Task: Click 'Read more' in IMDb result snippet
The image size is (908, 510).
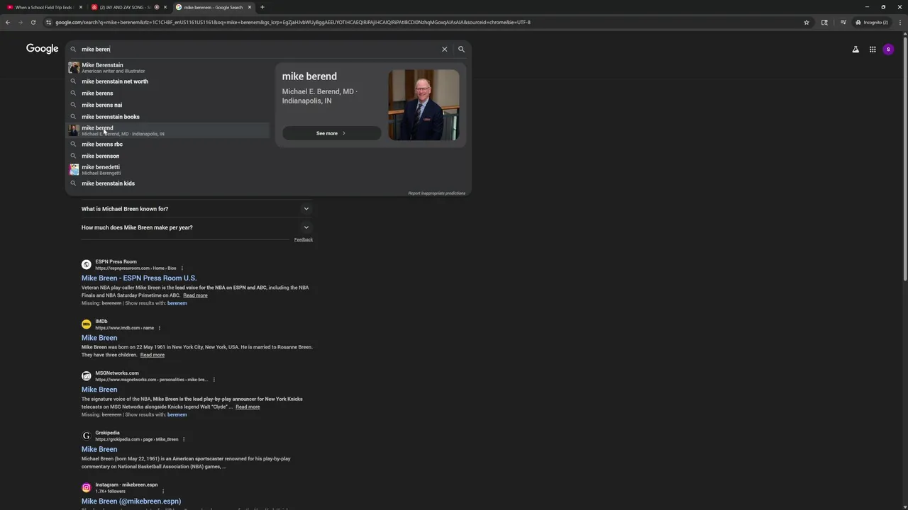Action: point(153,355)
